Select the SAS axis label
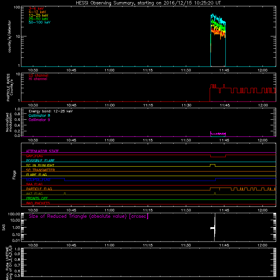This screenshot has width=280, height=280. pyautogui.click(x=3, y=227)
